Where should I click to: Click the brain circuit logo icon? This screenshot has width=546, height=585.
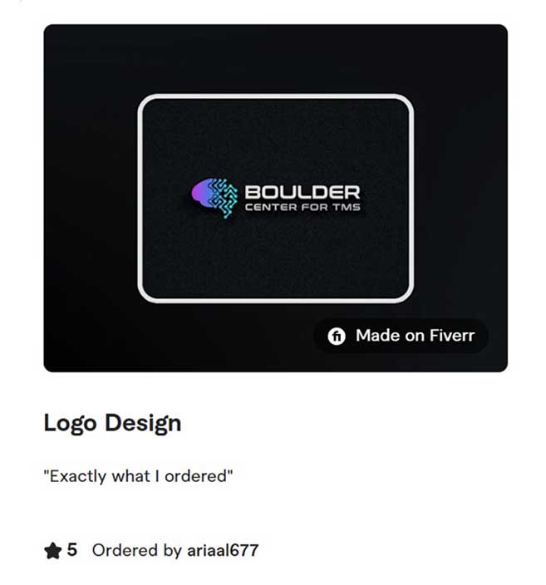214,198
